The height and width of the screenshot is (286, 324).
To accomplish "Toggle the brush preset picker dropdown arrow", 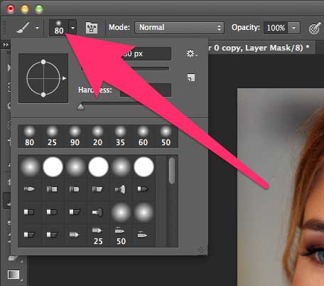I will [72, 28].
